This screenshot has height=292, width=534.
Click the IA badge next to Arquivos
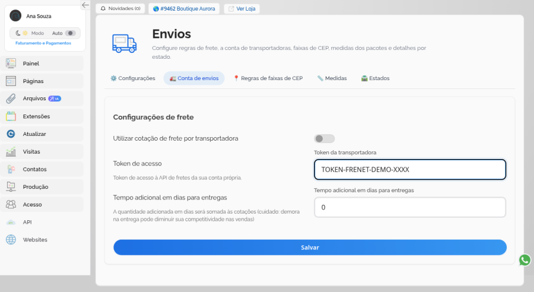pos(55,99)
